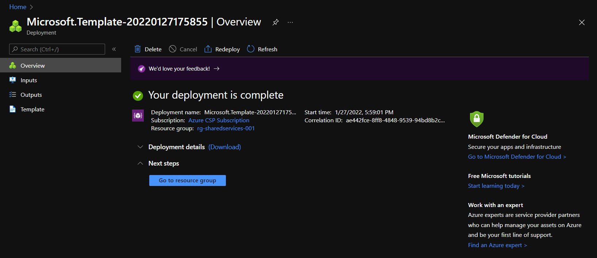Viewport: 597px width, 258px height.
Task: Click the Refresh circular arrow icon
Action: pos(251,49)
